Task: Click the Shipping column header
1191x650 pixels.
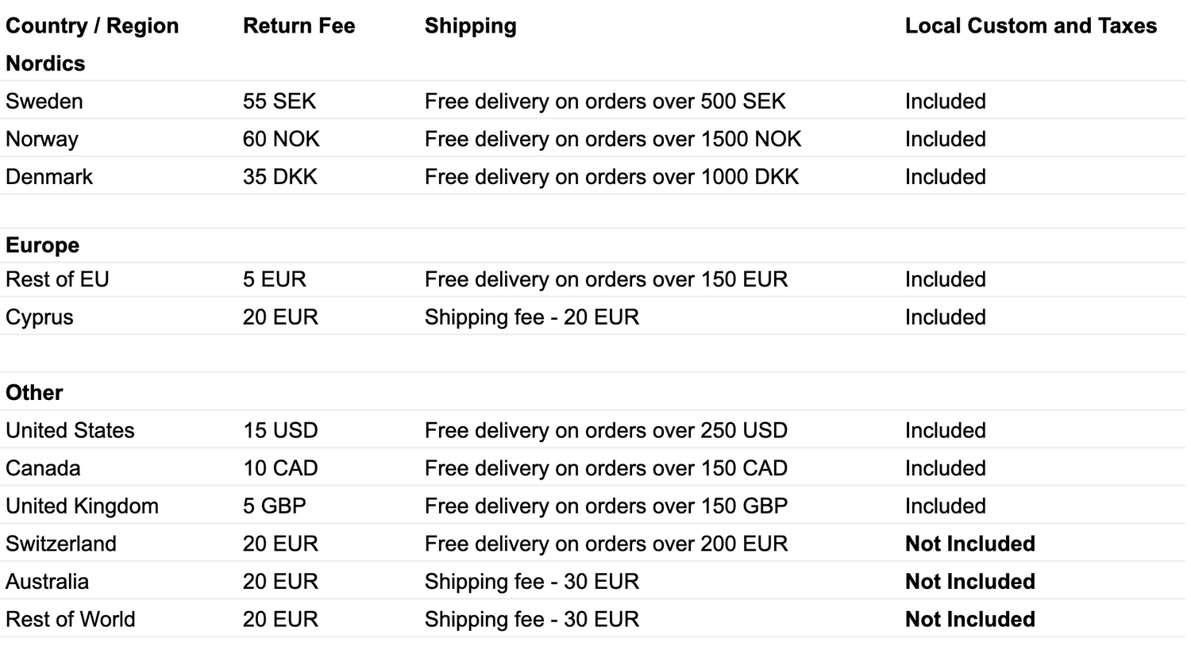Action: [470, 26]
